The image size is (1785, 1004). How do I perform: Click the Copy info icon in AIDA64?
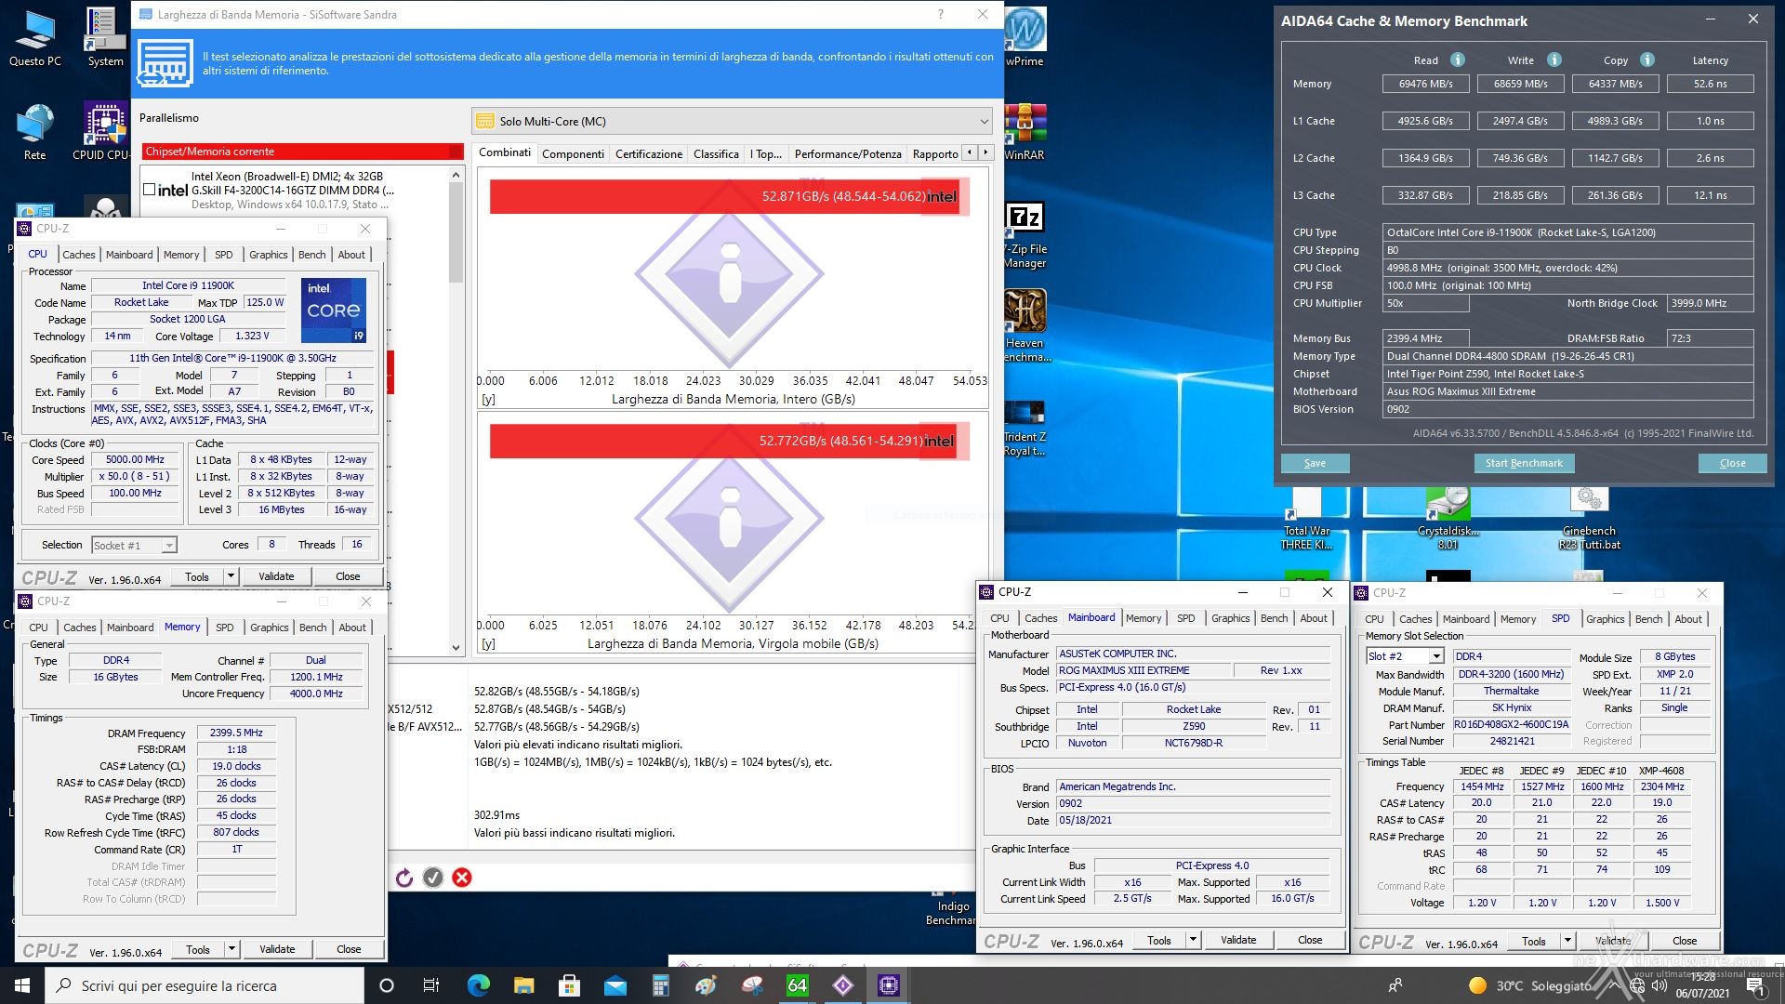pos(1647,59)
